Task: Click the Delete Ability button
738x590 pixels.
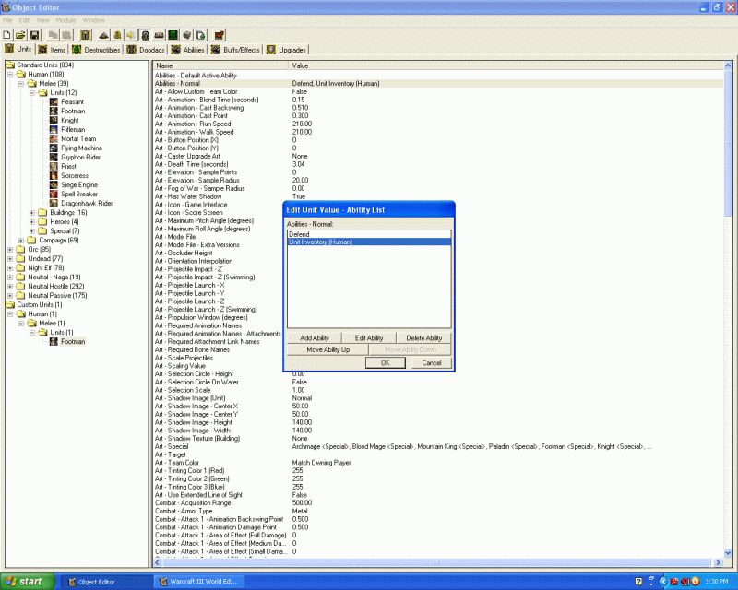Action: click(423, 337)
